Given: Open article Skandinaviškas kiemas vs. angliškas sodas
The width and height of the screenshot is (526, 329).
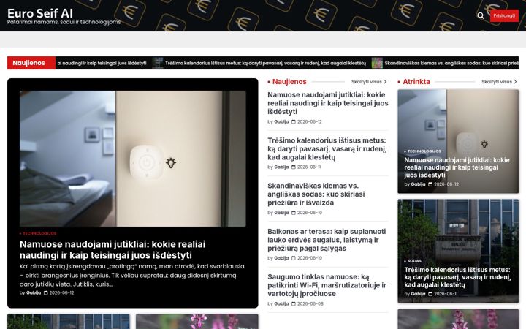Looking at the screenshot, I should tap(316, 194).
